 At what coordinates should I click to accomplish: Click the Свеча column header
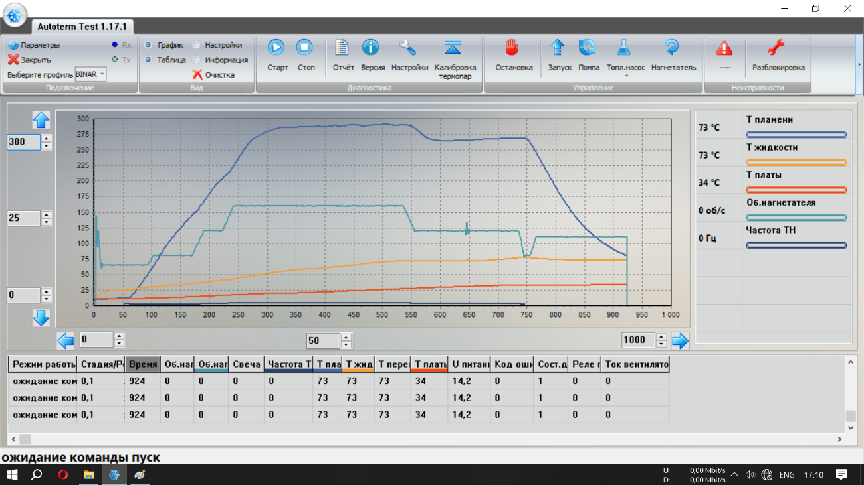click(247, 364)
